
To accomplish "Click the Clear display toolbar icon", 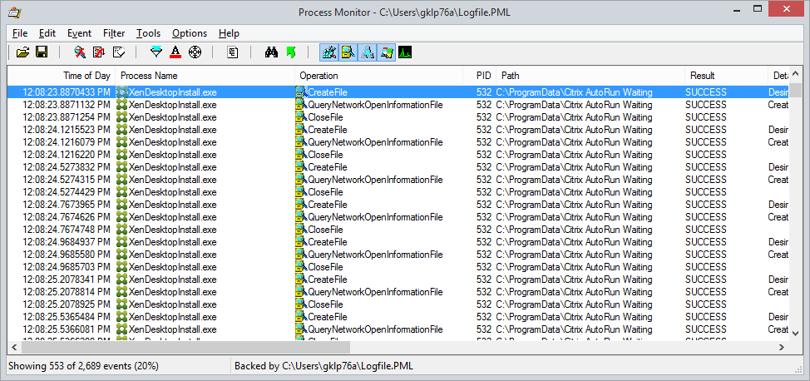I will (x=119, y=52).
